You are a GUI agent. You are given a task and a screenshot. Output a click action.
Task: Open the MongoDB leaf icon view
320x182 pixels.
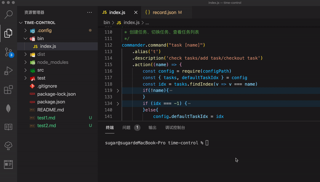pyautogui.click(x=8, y=108)
